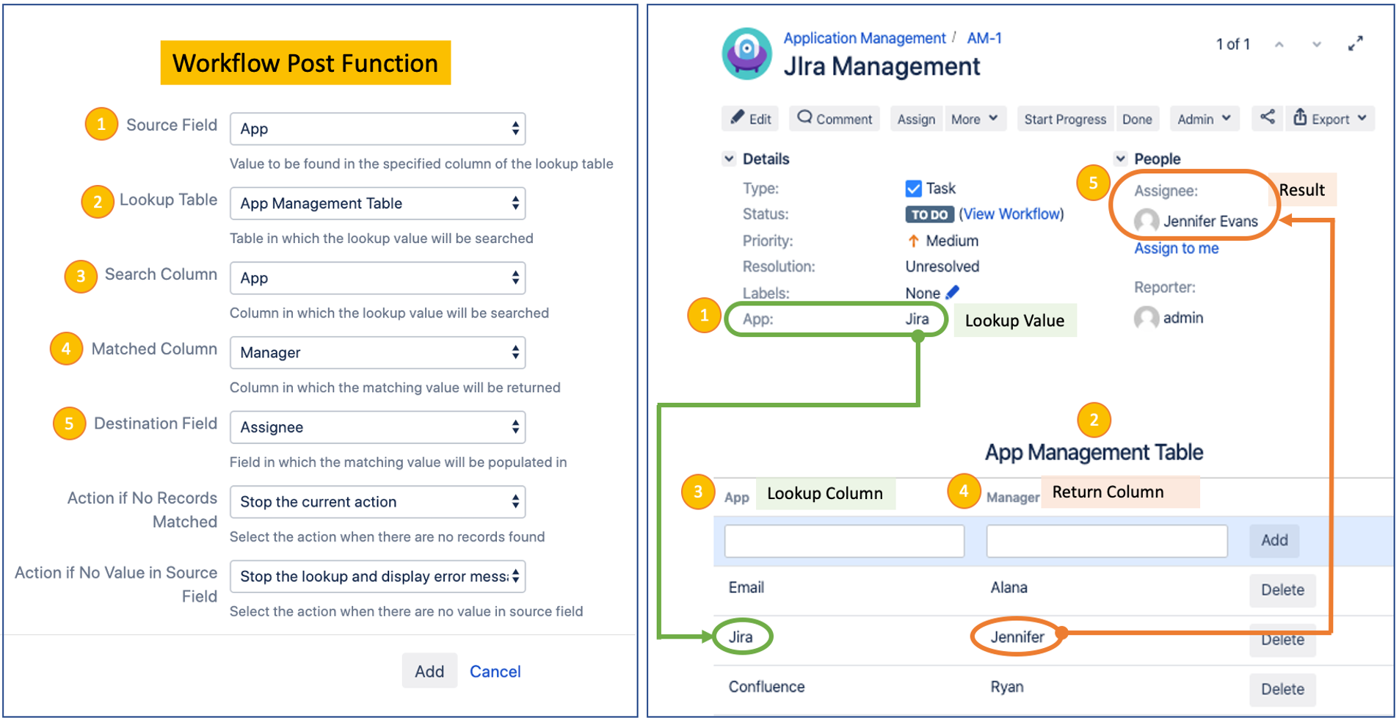Image resolution: width=1399 pixels, height=720 pixels.
Task: Click the expand to full screen icon
Action: (1355, 44)
